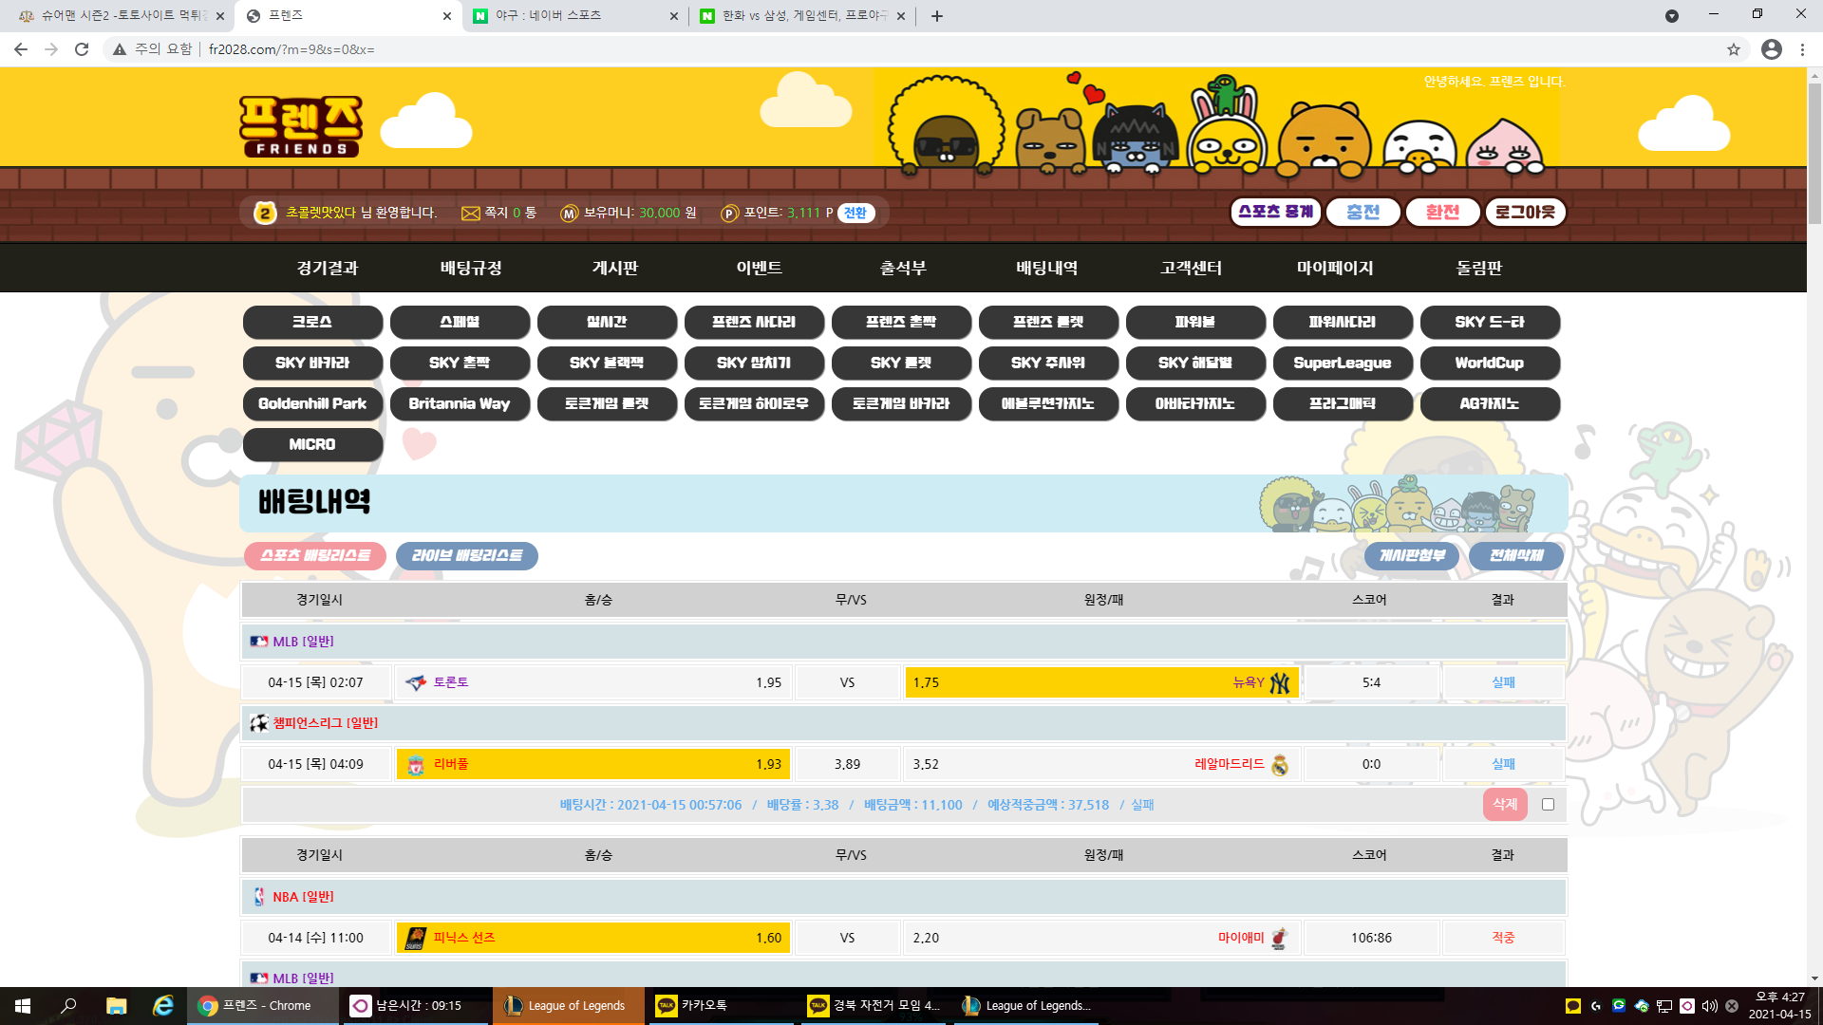1823x1025 pixels.
Task: Click the Liverpool team crest icon
Action: (416, 765)
